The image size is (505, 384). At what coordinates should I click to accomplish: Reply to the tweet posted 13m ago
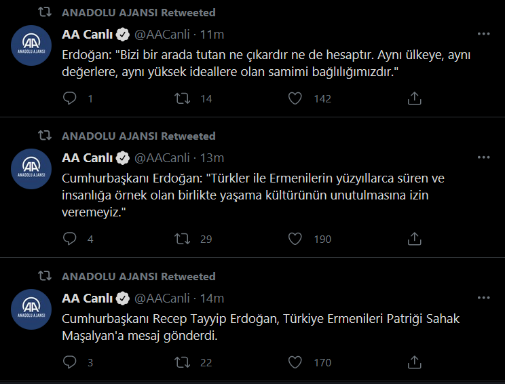pyautogui.click(x=70, y=239)
